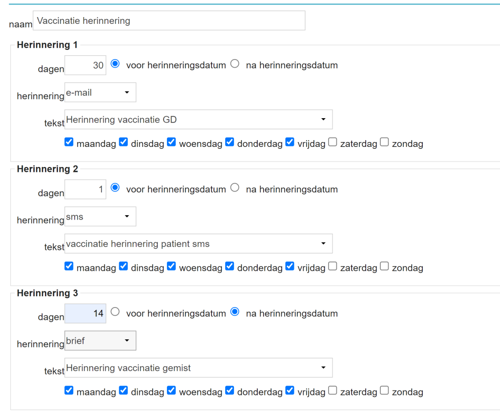Expand 'vaccinatie herinnering patient sms' dropdown

198,244
